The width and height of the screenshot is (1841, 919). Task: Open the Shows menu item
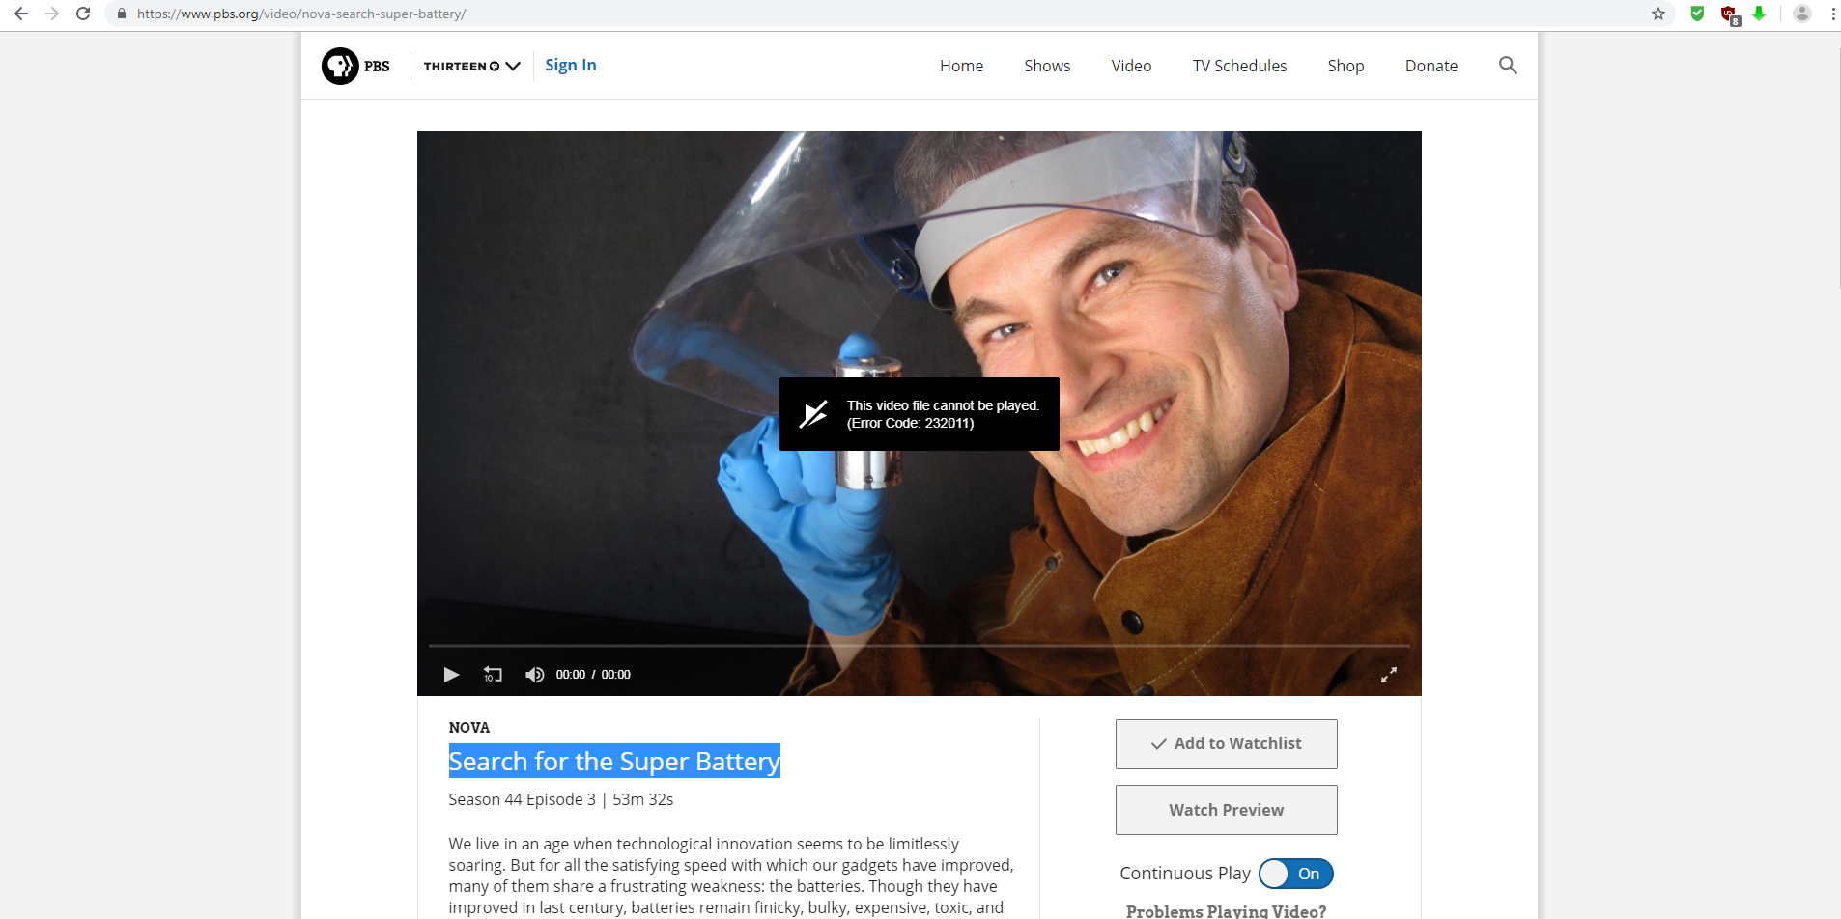click(x=1047, y=65)
